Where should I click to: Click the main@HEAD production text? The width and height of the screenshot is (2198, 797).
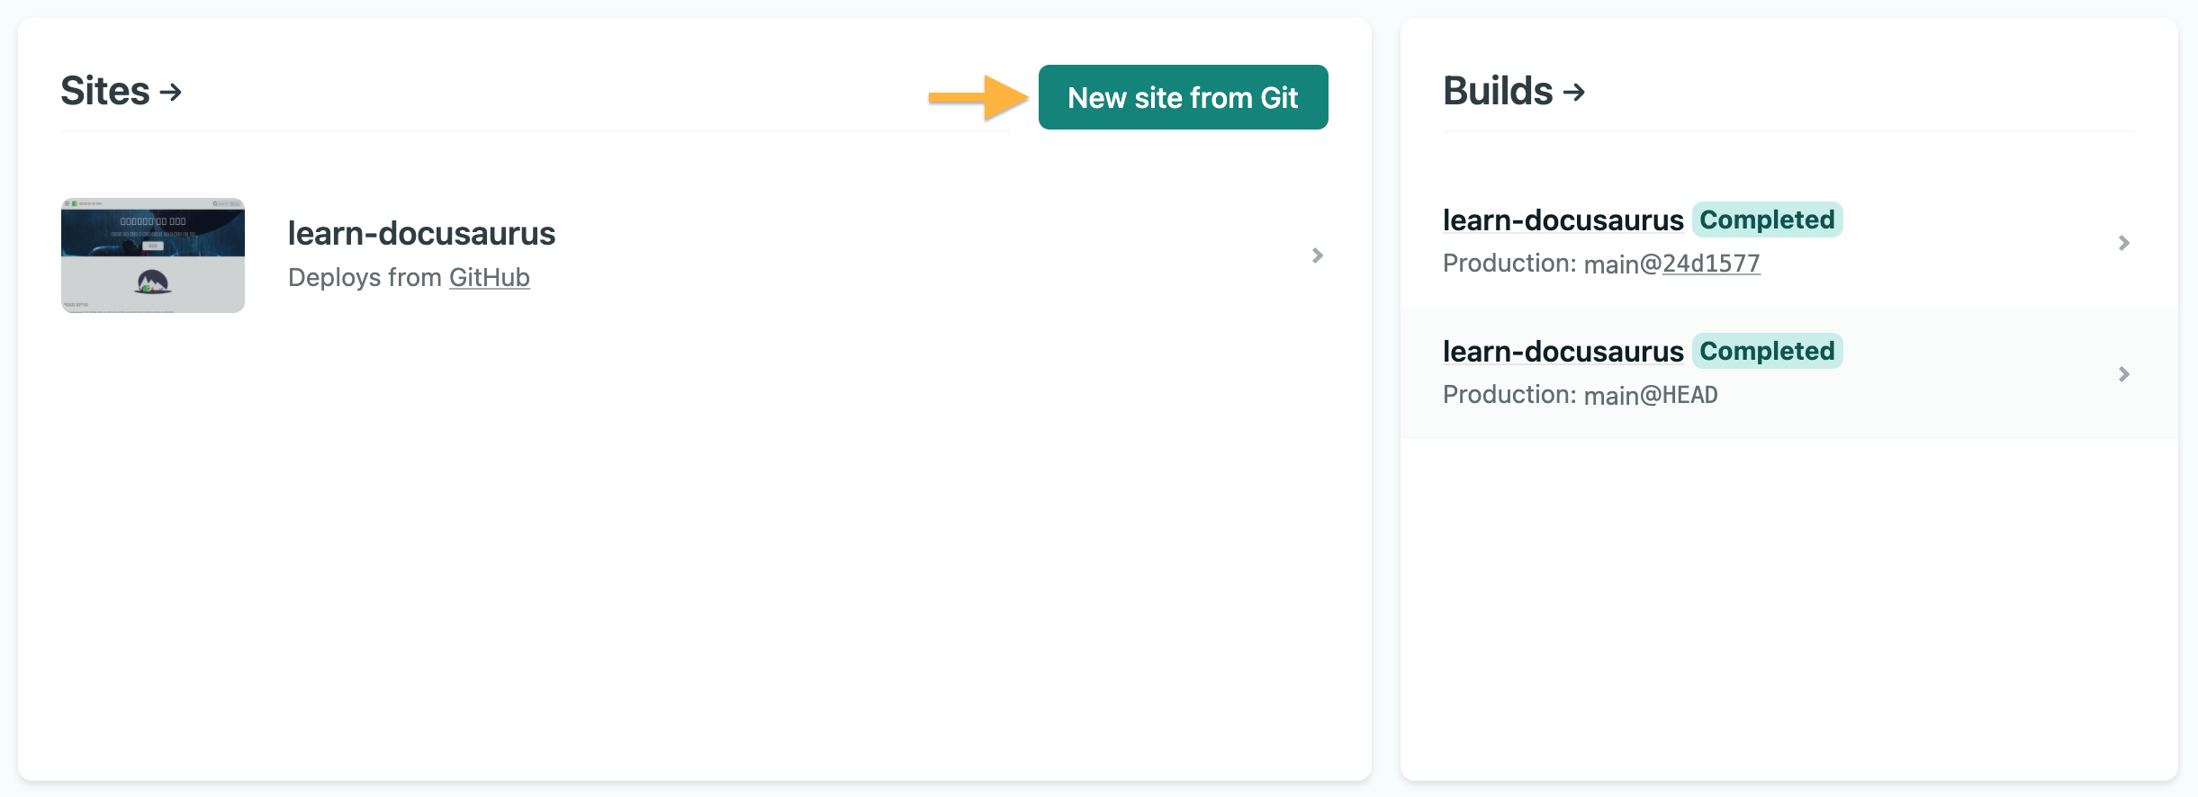[1650, 395]
